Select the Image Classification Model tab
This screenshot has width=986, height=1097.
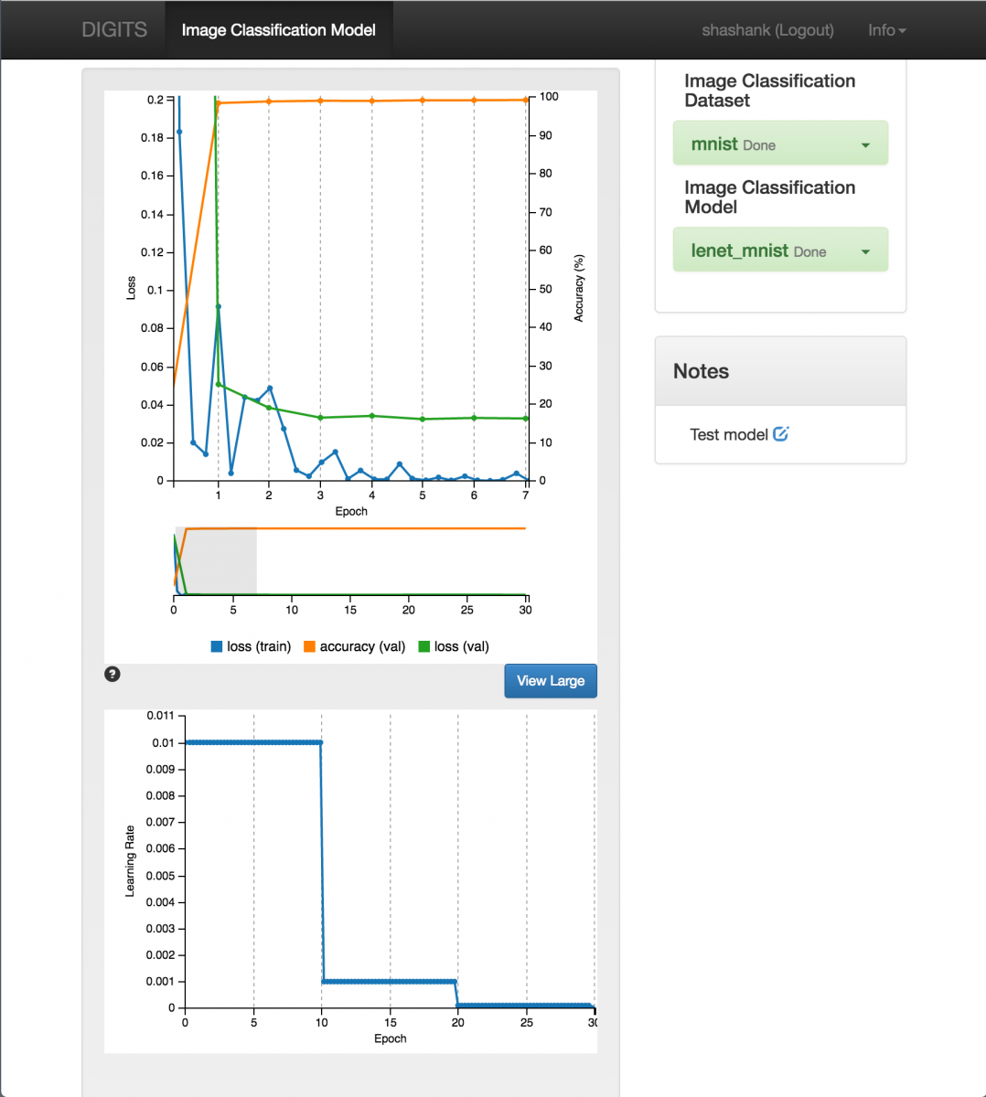point(278,30)
